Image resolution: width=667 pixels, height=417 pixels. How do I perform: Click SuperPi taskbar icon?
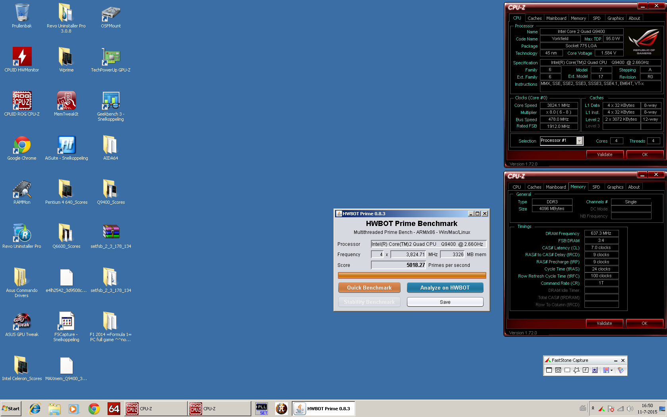(x=281, y=408)
